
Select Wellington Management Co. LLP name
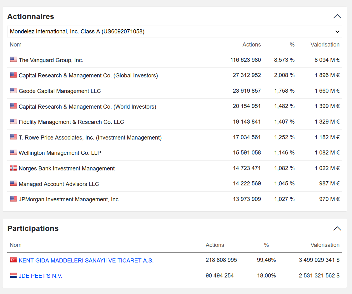click(x=60, y=153)
